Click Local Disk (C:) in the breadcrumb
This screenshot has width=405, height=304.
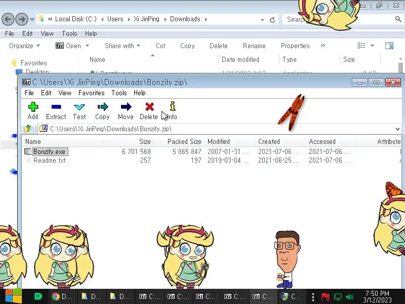coord(76,19)
